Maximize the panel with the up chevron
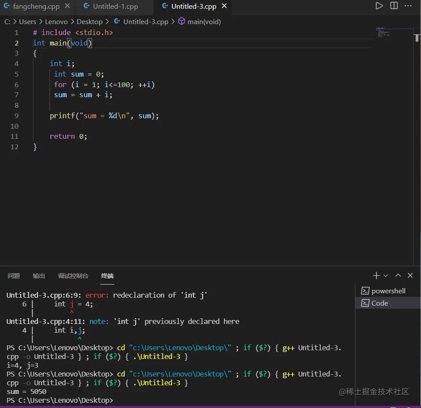421x408 pixels. 398,275
